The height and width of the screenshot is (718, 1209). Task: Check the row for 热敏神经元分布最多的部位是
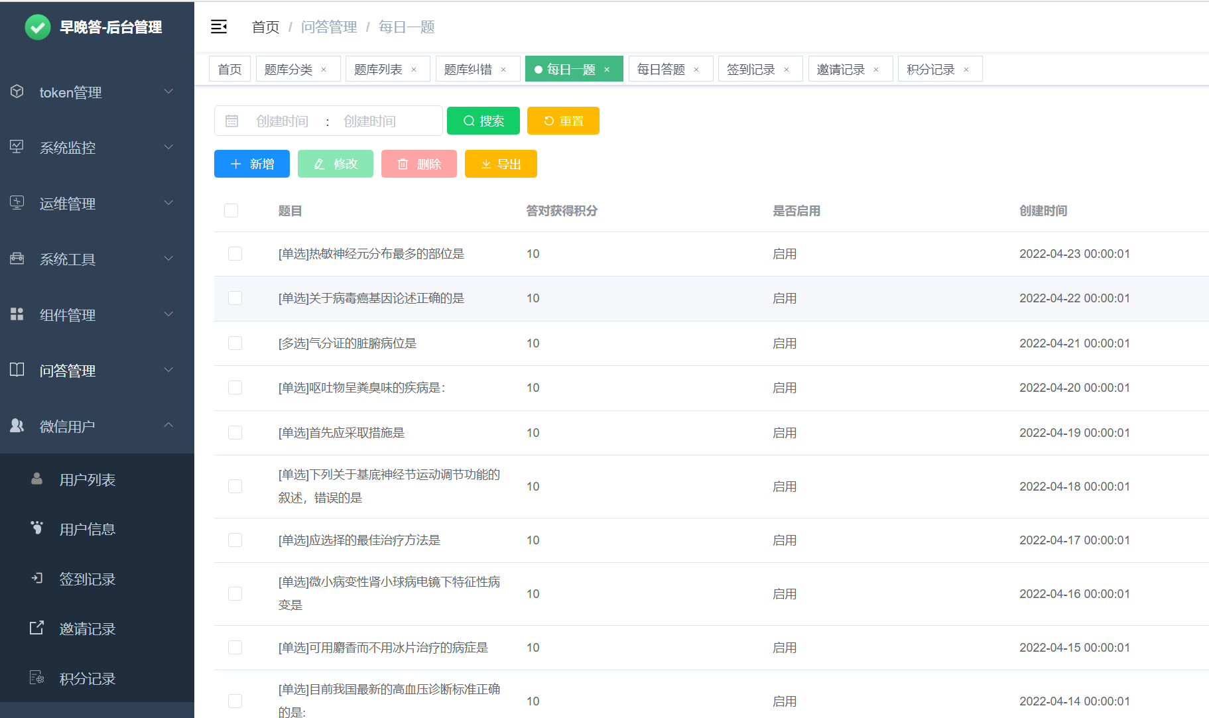tap(235, 253)
